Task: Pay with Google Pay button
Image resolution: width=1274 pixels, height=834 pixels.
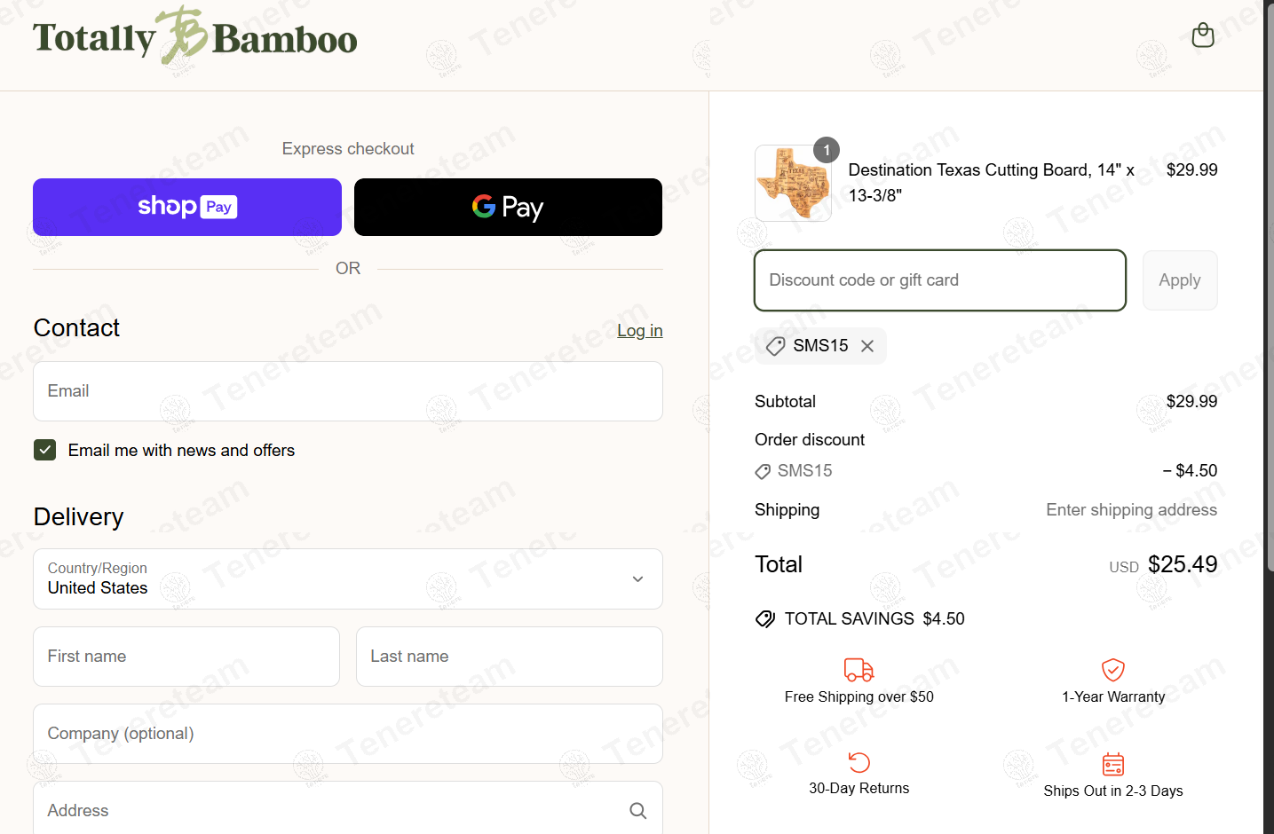Action: 508,207
